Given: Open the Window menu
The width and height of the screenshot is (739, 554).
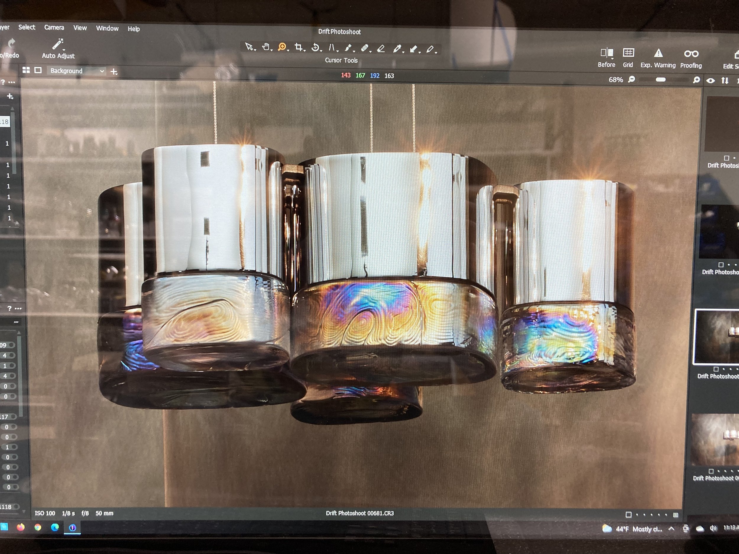Looking at the screenshot, I should [107, 28].
